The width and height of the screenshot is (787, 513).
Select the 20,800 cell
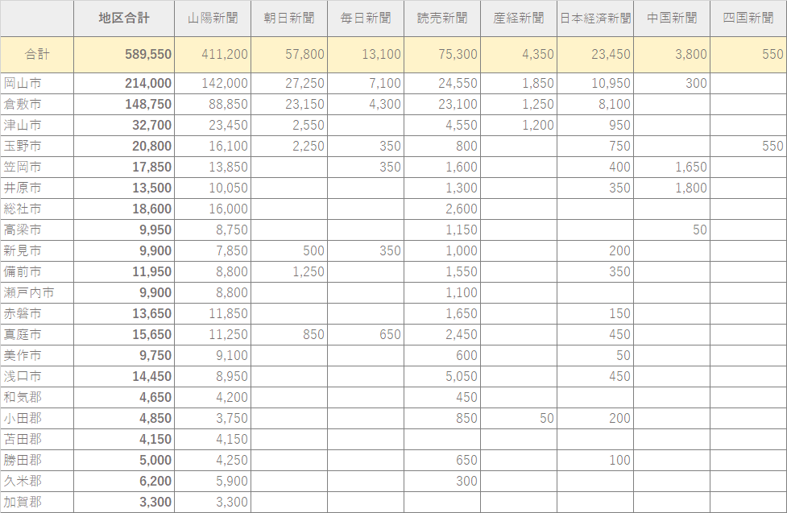(x=124, y=146)
